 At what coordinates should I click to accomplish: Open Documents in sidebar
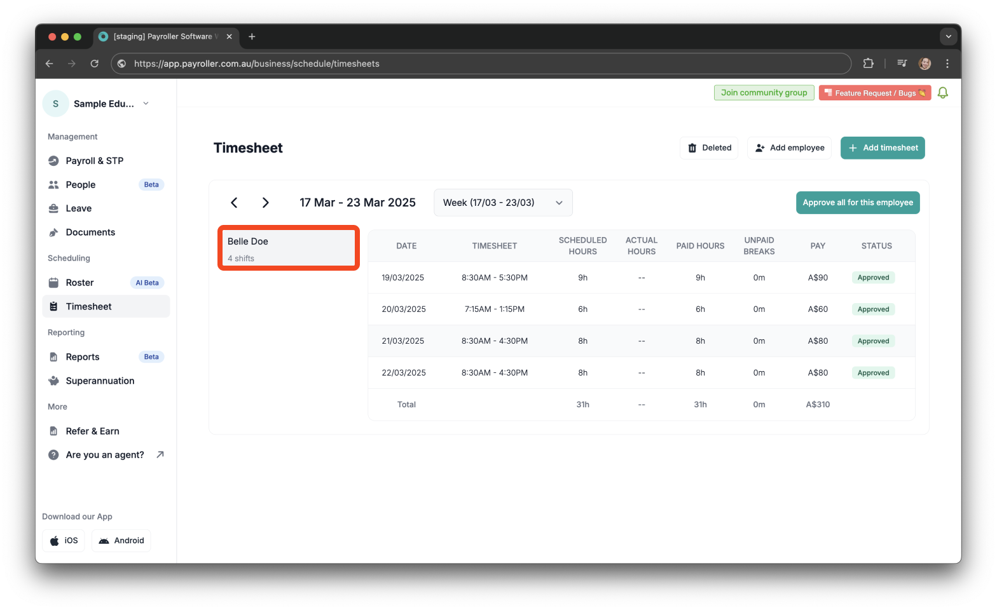106,233
